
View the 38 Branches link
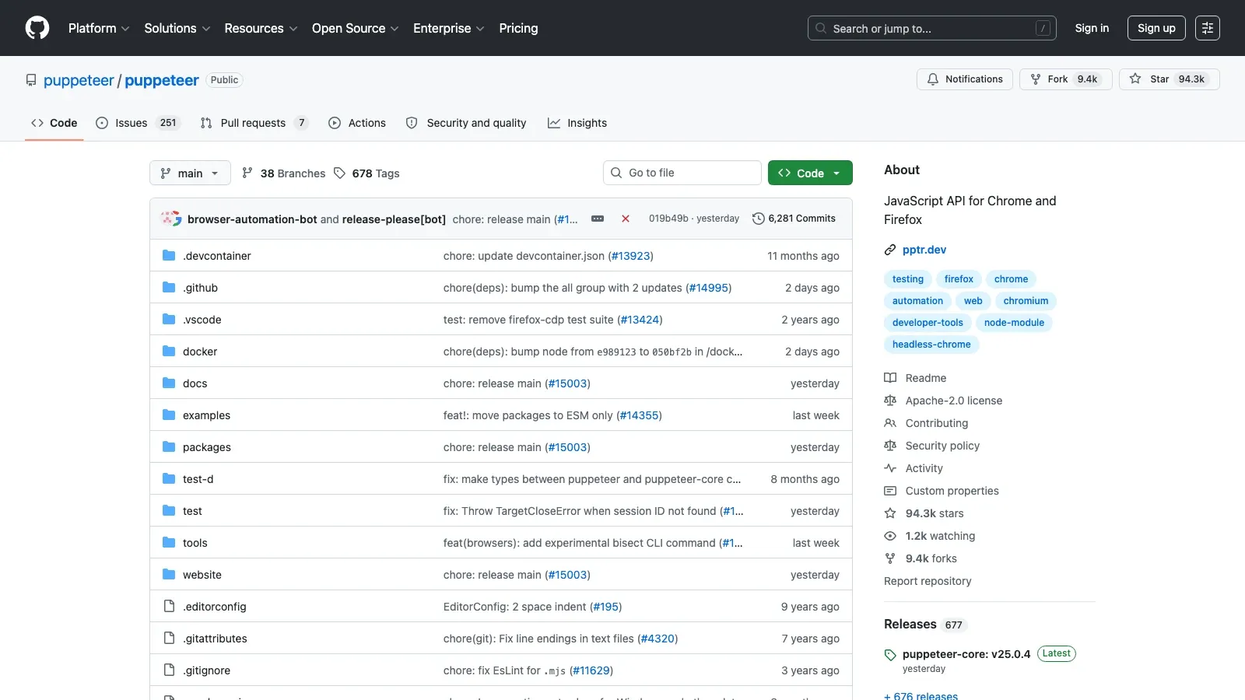point(284,173)
